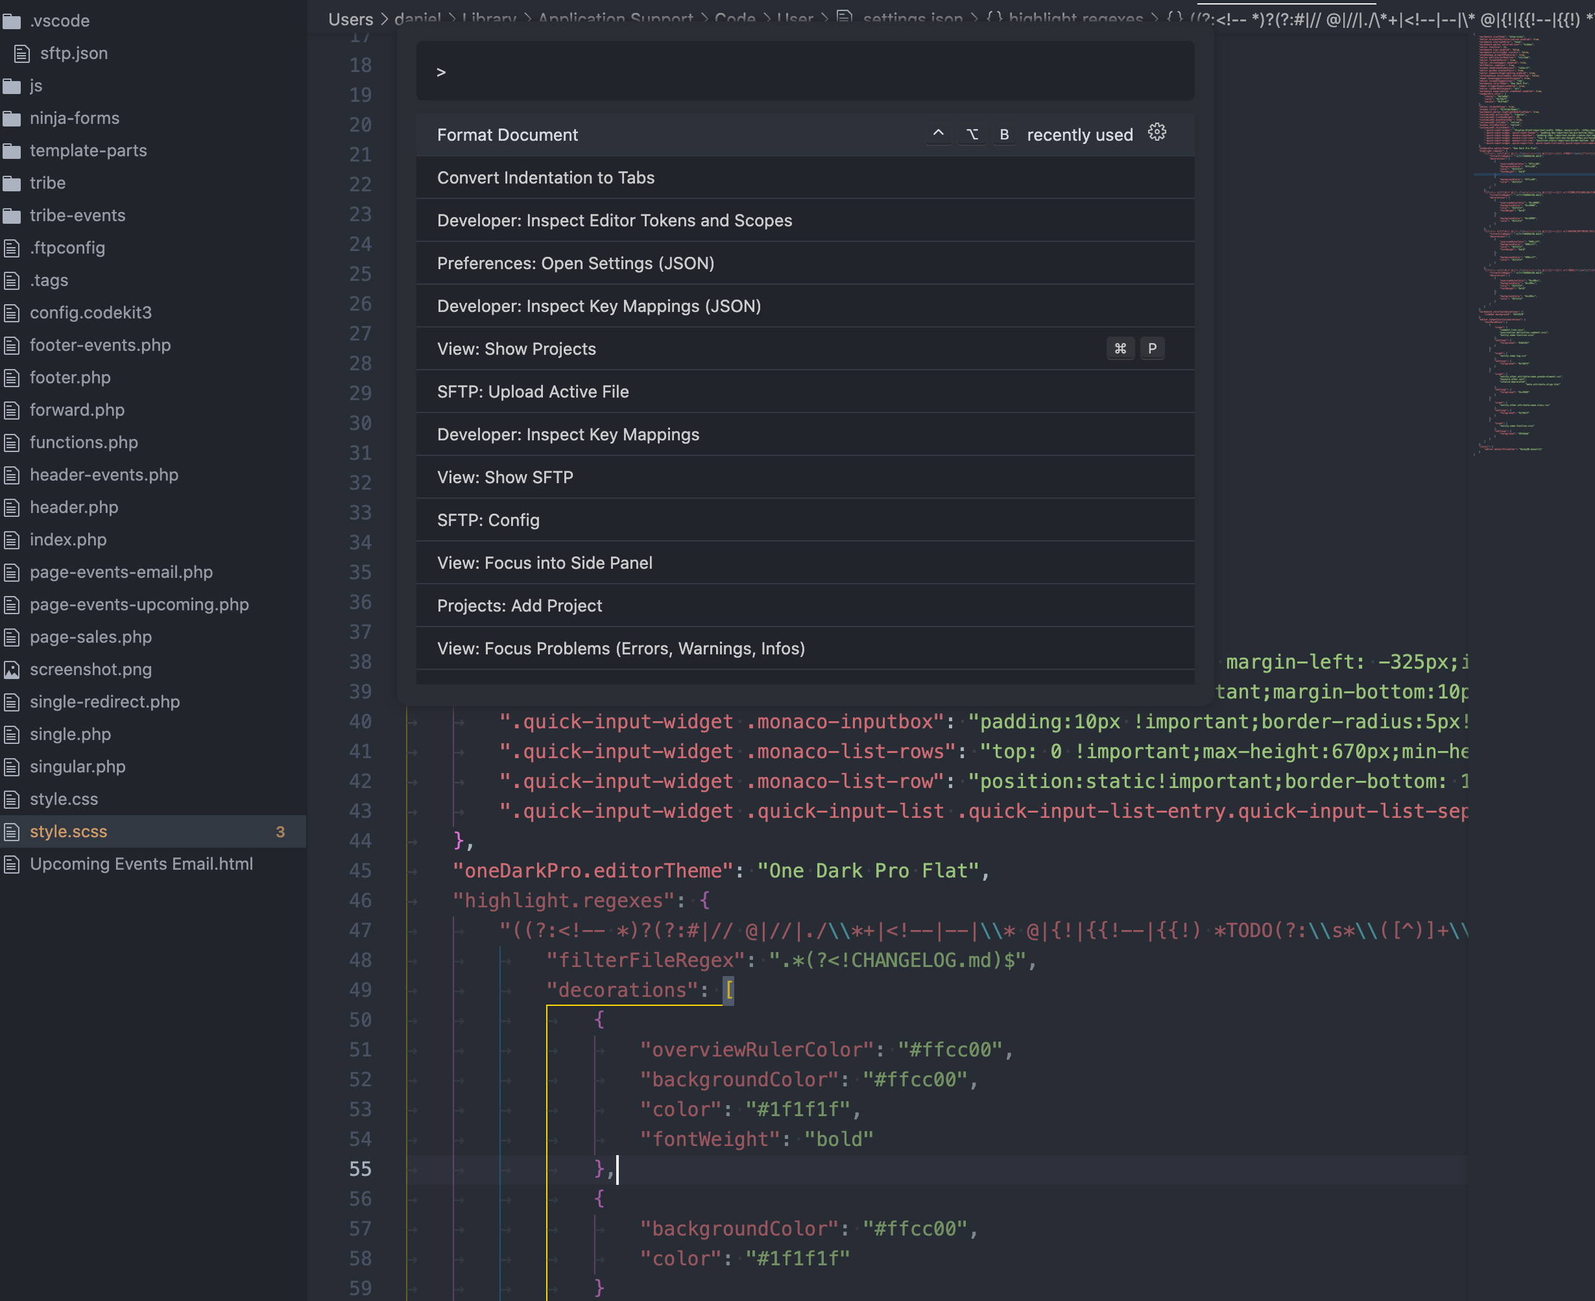Select Preferences: Open Settings (JSON)

click(575, 263)
